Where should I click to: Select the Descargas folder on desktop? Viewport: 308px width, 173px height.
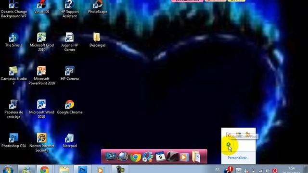point(97,40)
